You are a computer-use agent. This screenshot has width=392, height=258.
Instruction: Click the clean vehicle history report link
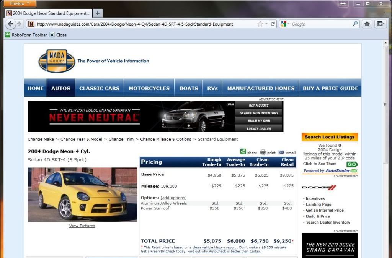214,247
